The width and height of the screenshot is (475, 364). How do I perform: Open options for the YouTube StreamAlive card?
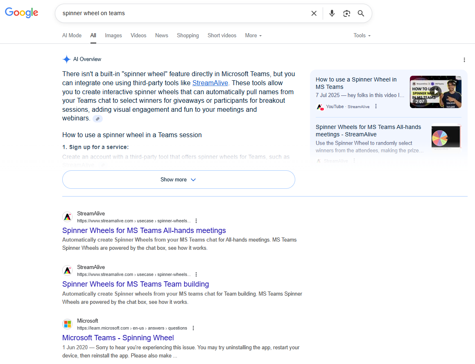pos(376,106)
